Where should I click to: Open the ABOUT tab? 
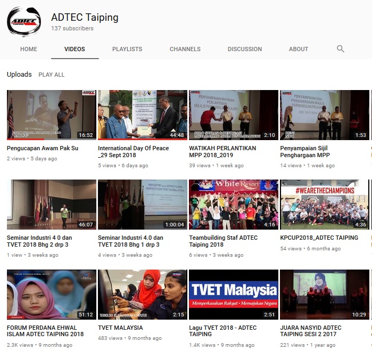(x=299, y=49)
